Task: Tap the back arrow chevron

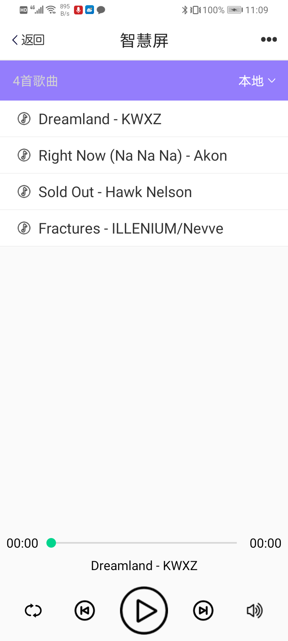Action: click(x=15, y=40)
